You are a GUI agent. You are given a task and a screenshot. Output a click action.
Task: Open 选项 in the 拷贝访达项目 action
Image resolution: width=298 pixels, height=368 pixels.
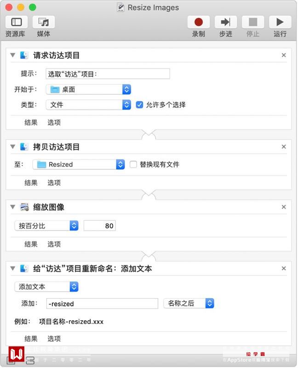54,183
